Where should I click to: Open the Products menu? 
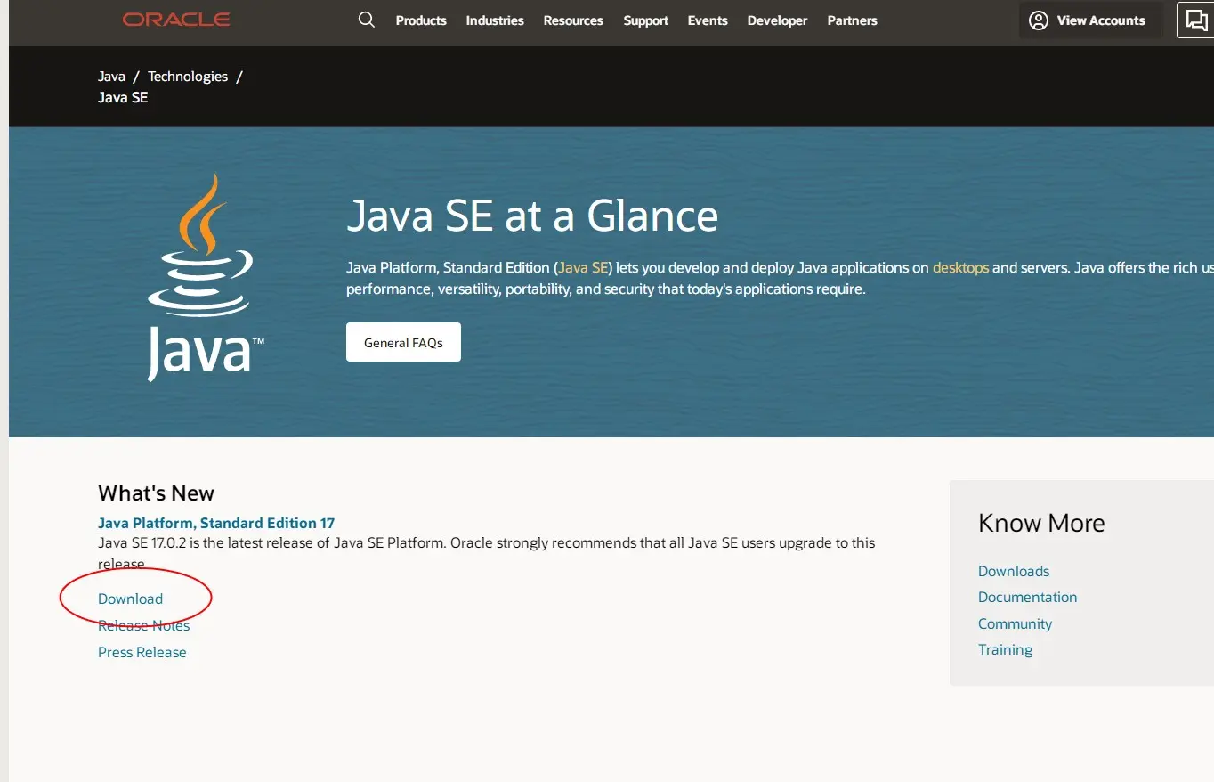click(421, 20)
